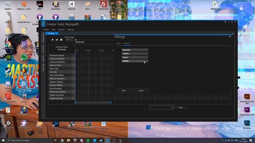This screenshot has width=255, height=143.
Task: Enable the Depth Fog Enable track checkbox
Action: click(73, 92)
